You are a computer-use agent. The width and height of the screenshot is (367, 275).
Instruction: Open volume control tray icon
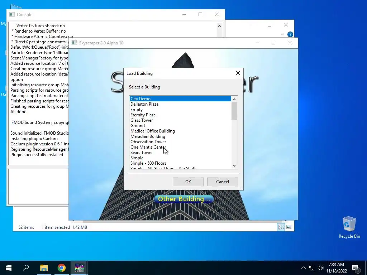320,268
